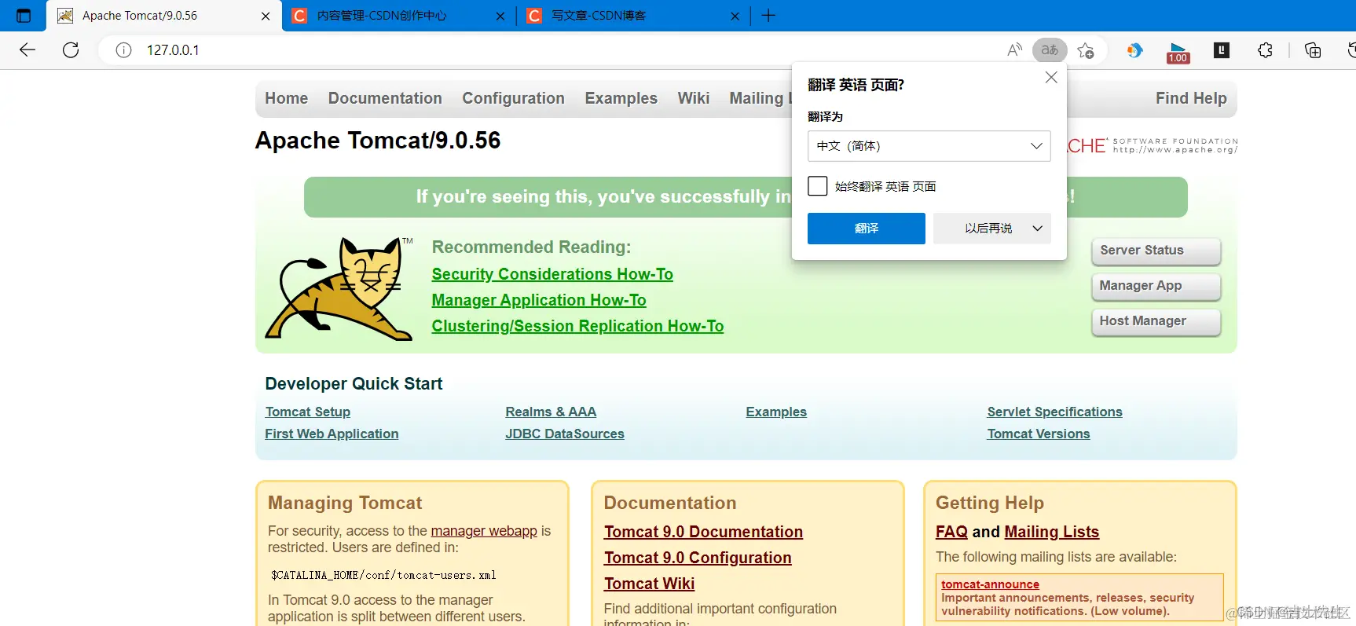1356x626 pixels.
Task: Open the Collections icon in the toolbar
Action: point(1313,50)
